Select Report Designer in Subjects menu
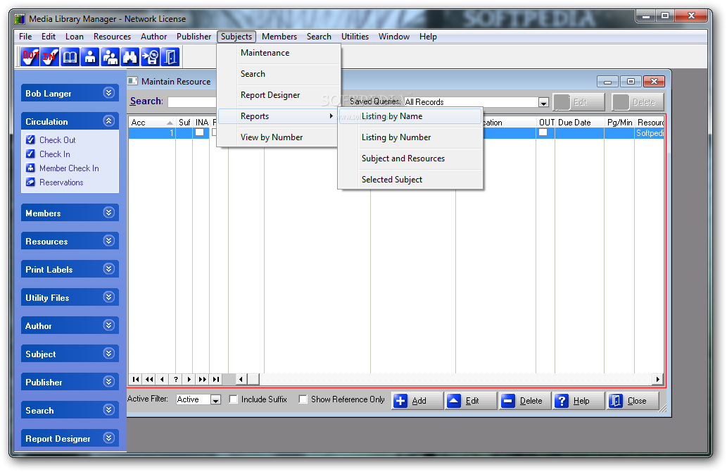 (x=279, y=95)
